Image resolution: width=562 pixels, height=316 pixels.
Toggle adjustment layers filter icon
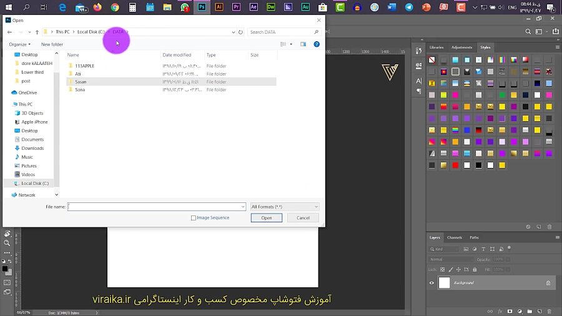coord(475,249)
